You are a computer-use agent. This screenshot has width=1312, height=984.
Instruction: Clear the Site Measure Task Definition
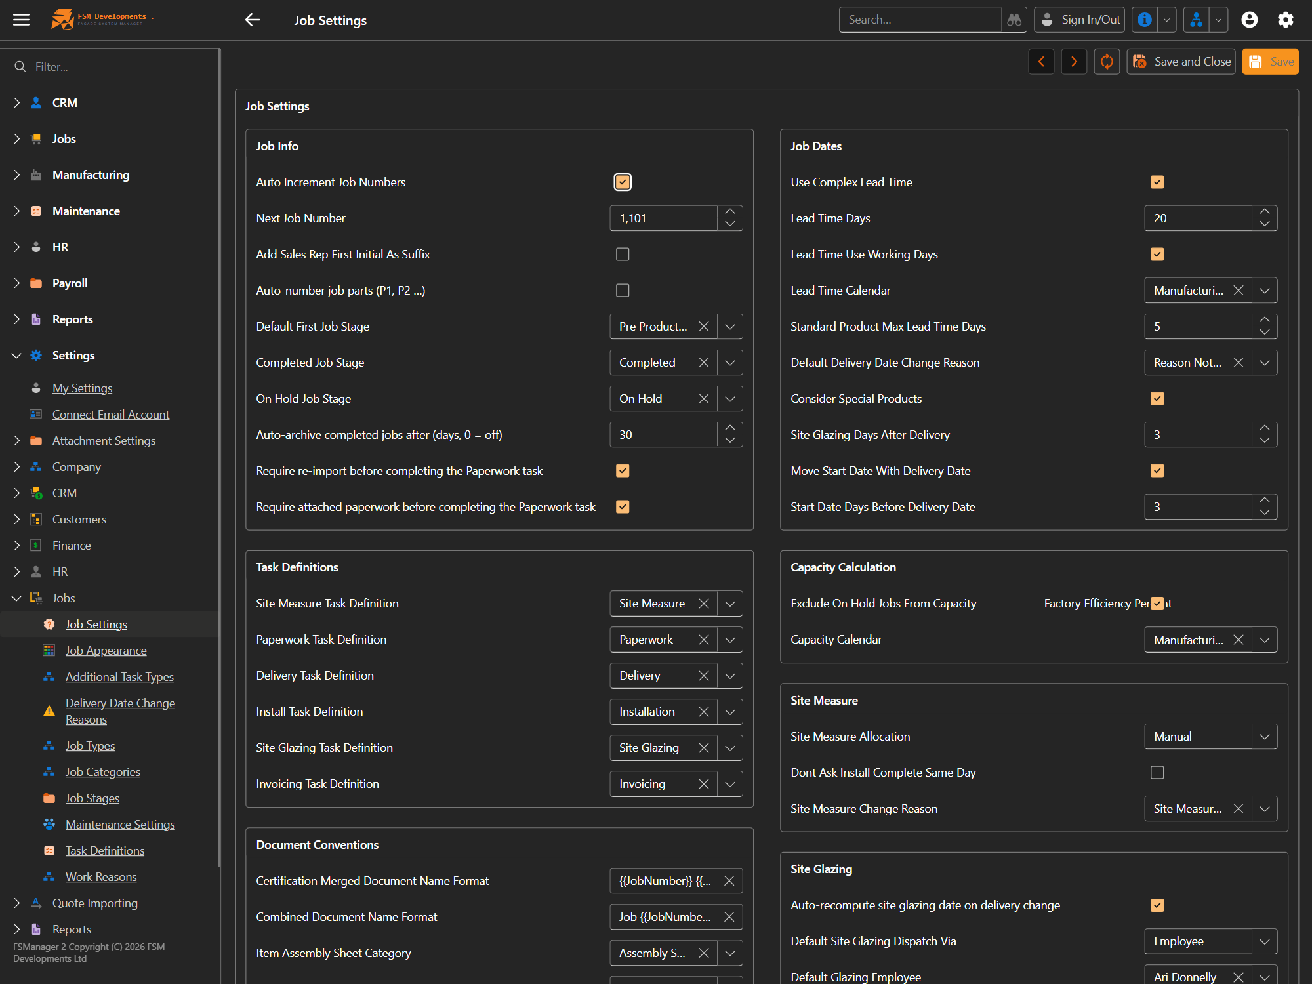click(703, 604)
